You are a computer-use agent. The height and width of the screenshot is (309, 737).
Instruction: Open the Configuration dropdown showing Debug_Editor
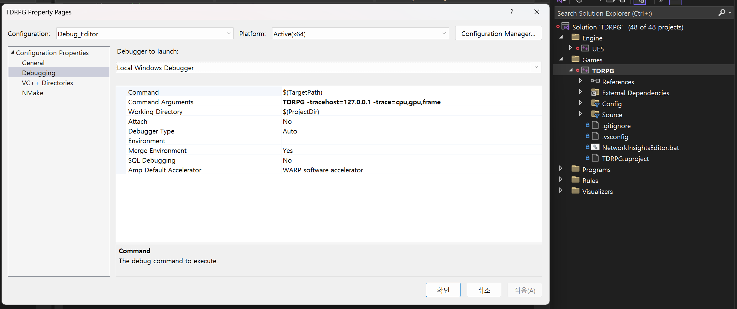[145, 34]
